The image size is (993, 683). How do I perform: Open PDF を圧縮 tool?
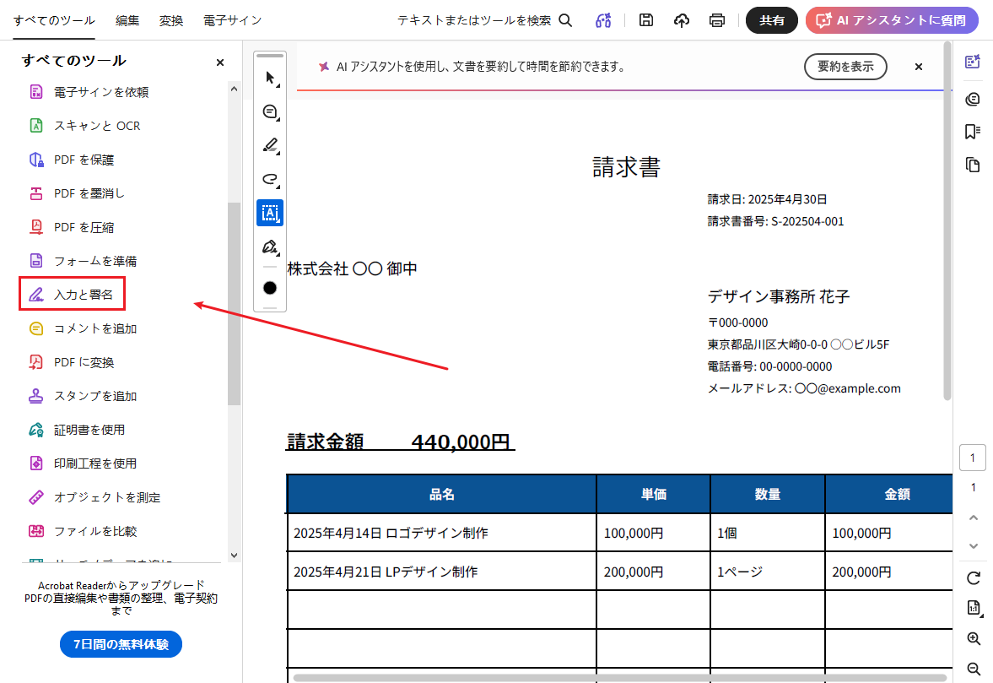point(72,227)
